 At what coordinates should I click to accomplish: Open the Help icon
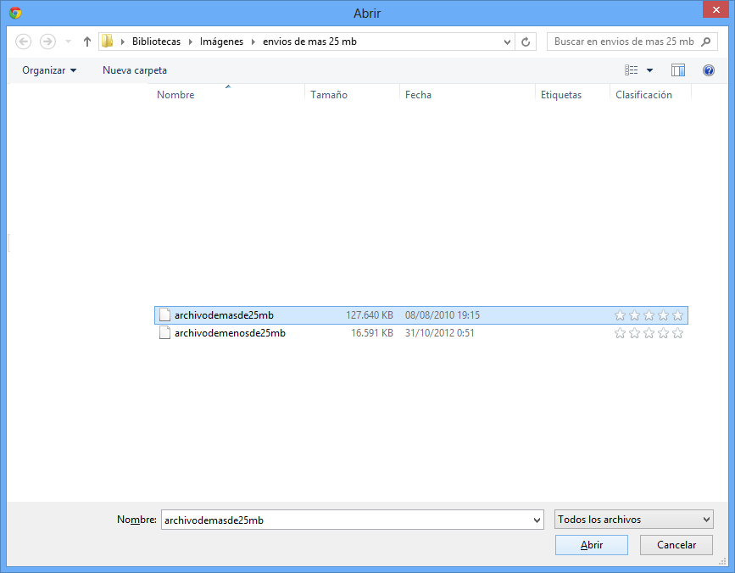[708, 70]
